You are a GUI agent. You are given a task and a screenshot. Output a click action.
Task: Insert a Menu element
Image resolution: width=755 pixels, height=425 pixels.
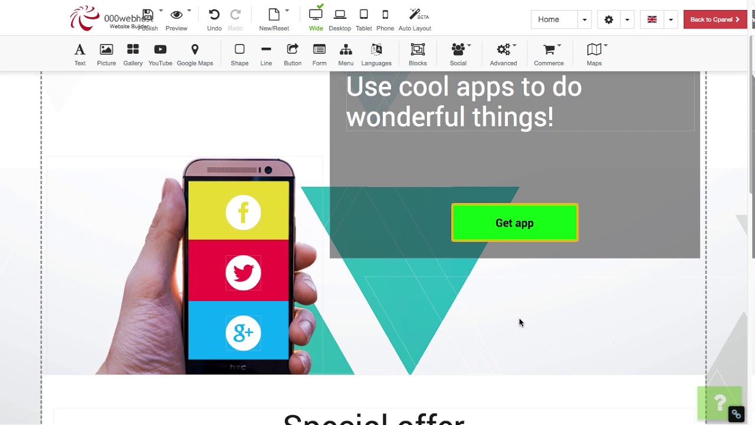(x=346, y=54)
